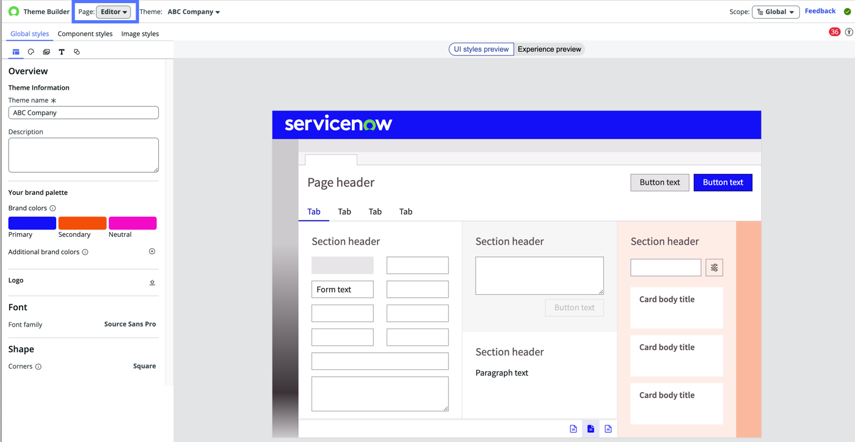Click the Form text field in preview
855x442 pixels.
(x=343, y=289)
